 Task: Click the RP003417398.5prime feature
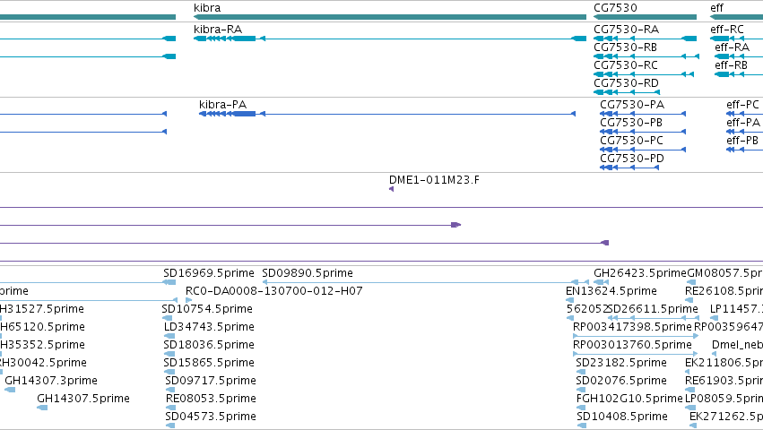tap(636, 336)
